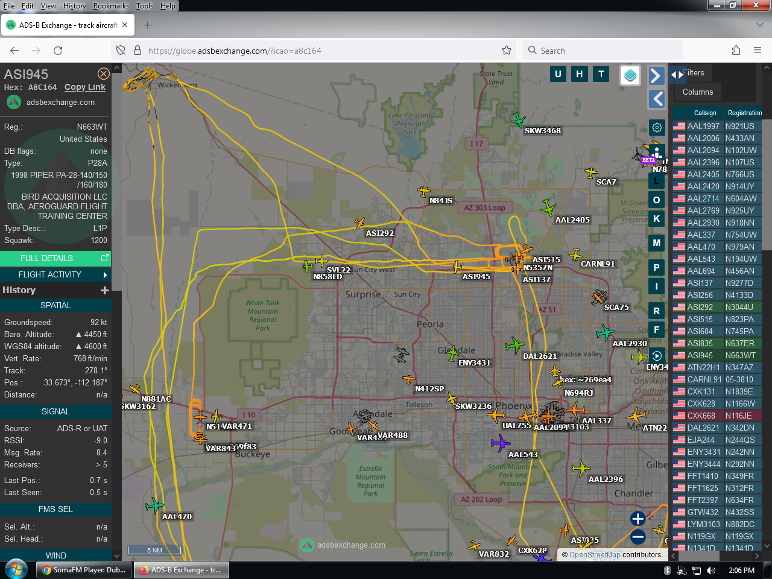The image size is (772, 579).
Task: Open the Tools menu
Action: (x=145, y=6)
